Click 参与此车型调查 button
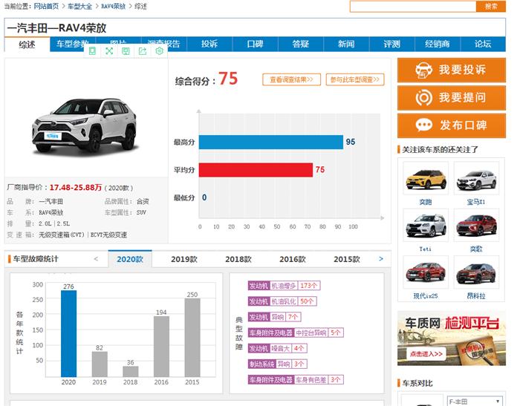The height and width of the screenshot is (406, 520). (355, 79)
